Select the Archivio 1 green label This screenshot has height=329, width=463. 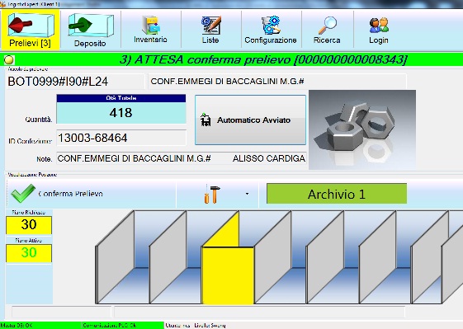coord(337,194)
